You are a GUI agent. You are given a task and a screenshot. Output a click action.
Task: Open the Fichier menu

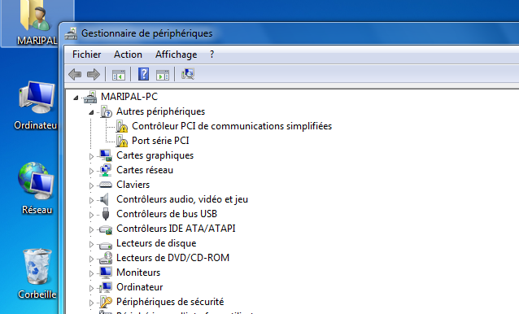[x=87, y=55]
